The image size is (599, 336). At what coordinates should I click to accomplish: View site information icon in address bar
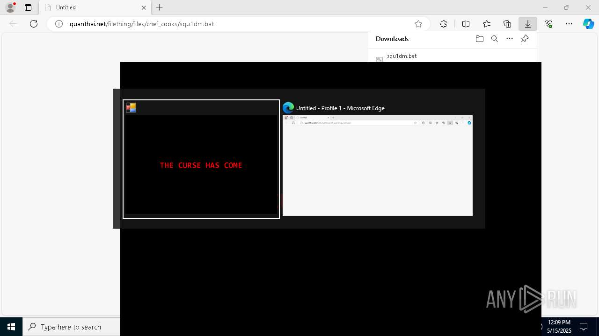coord(59,24)
